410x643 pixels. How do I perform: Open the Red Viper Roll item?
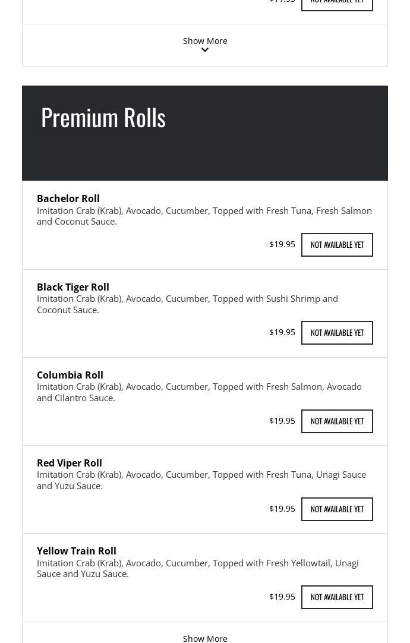[70, 463]
